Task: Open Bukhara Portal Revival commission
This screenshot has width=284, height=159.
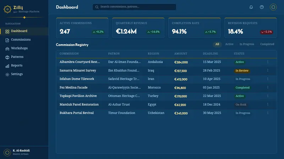Action: [77, 113]
